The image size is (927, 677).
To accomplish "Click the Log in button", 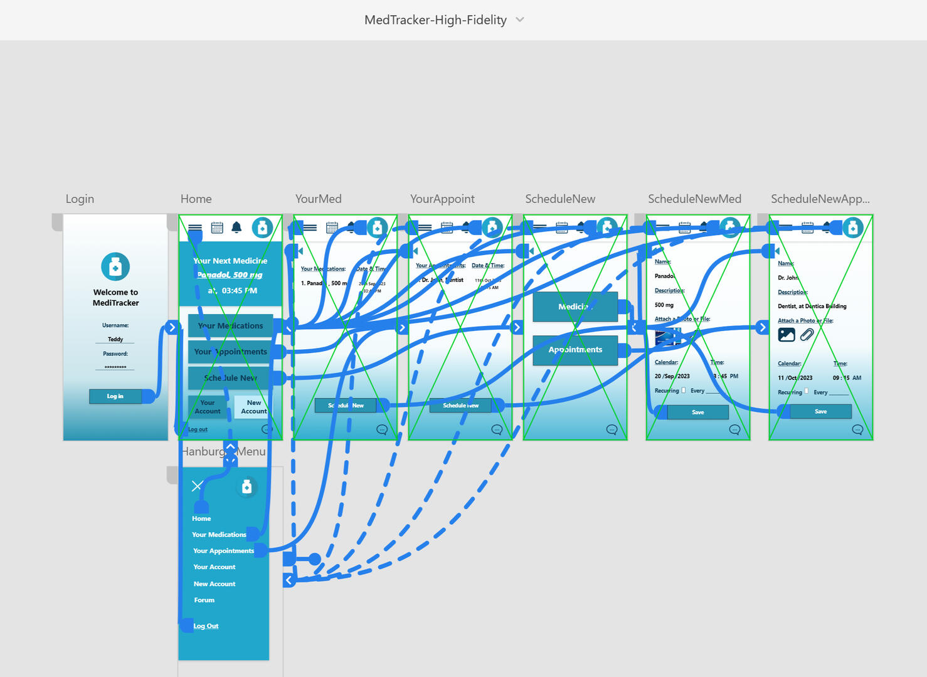I will [x=115, y=396].
